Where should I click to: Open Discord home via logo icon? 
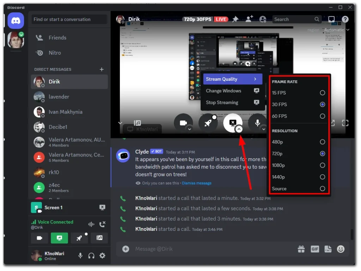pyautogui.click(x=16, y=21)
